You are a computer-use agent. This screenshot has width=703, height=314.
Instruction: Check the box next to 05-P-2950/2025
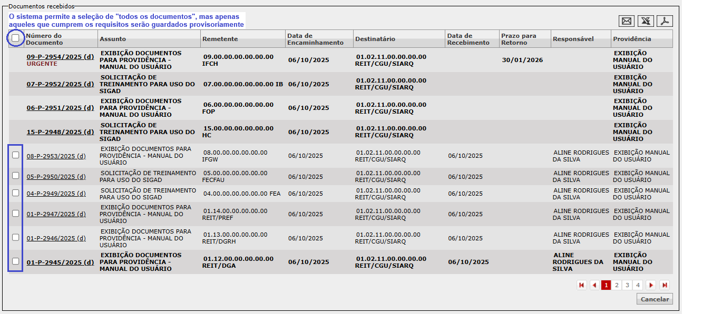[x=16, y=176]
